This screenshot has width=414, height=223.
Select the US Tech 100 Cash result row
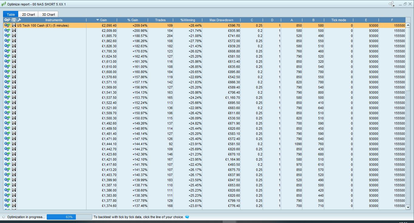point(204,25)
